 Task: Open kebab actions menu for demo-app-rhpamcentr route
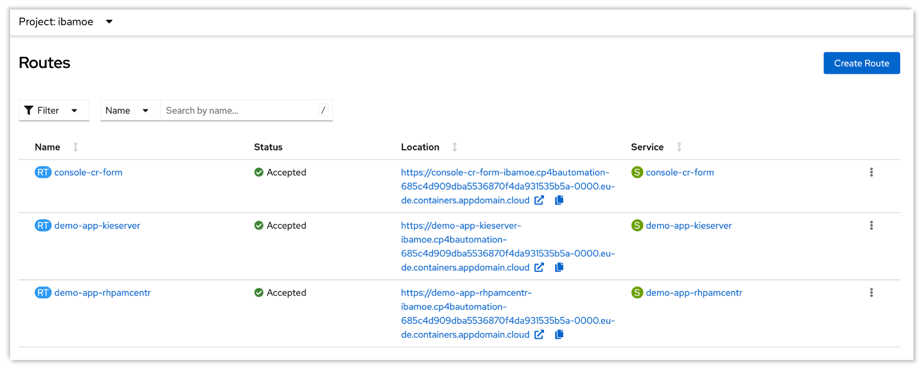pos(871,292)
